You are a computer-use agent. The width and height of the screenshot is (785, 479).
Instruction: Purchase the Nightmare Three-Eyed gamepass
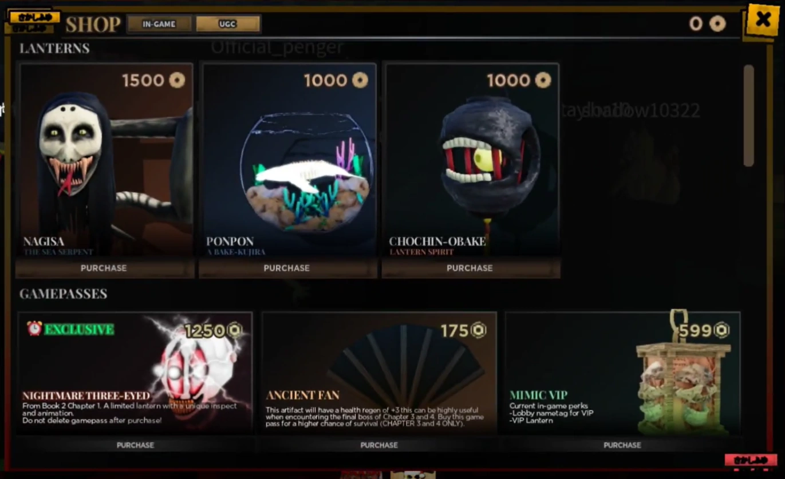(x=136, y=445)
